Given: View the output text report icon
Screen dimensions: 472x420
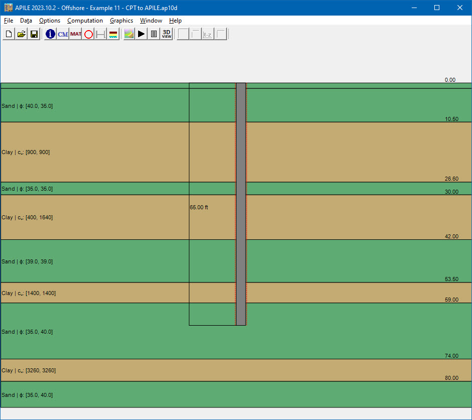Looking at the screenshot, I should coord(154,34).
